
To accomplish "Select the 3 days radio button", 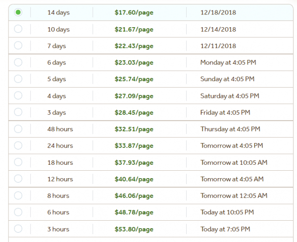I will (x=18, y=112).
